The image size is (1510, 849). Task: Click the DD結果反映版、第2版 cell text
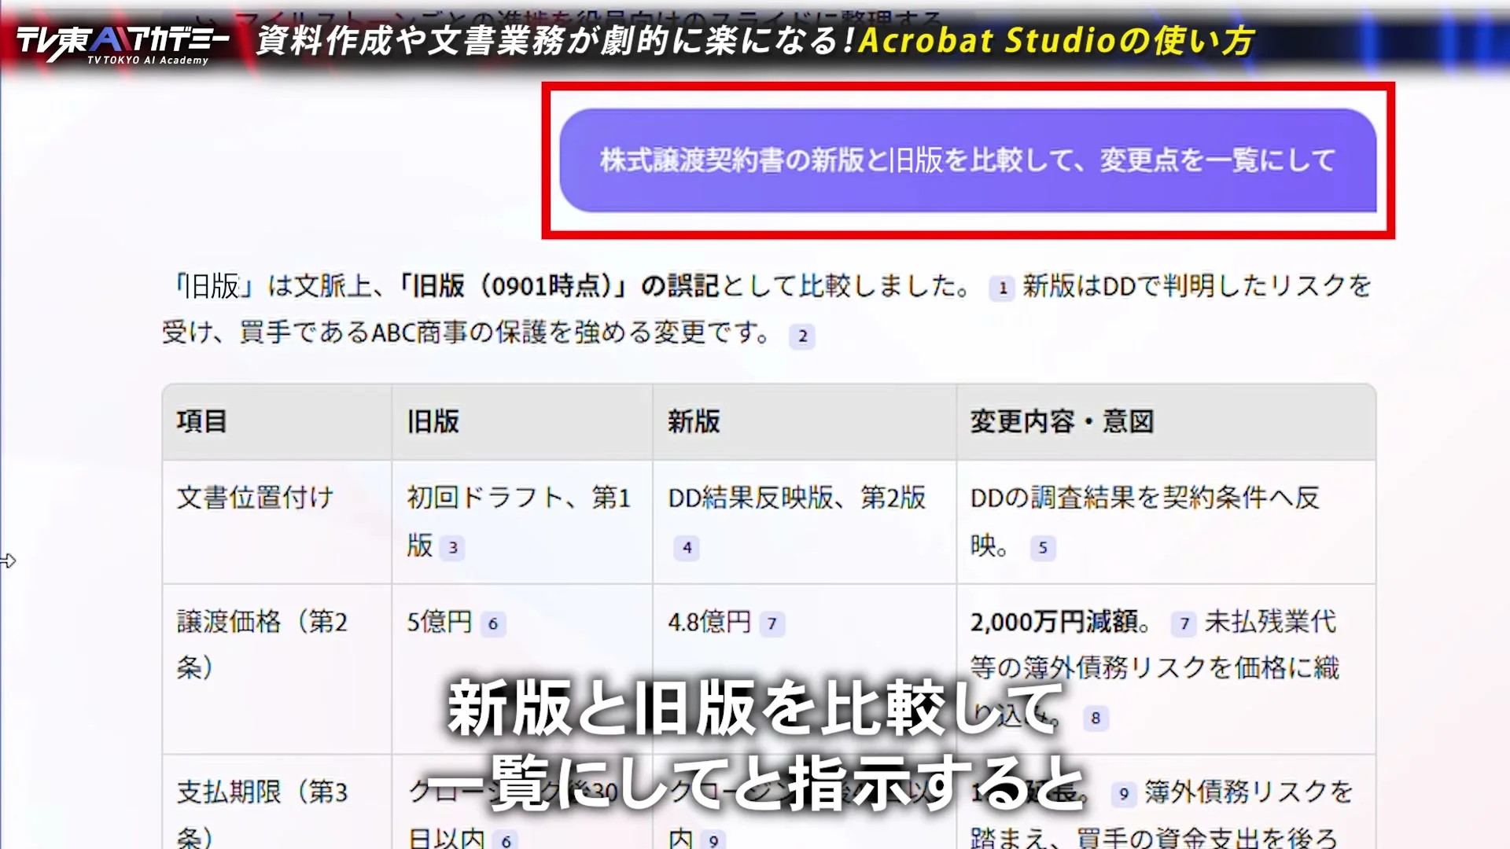[x=797, y=498]
